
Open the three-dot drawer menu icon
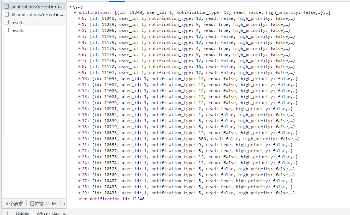[x=8, y=213]
